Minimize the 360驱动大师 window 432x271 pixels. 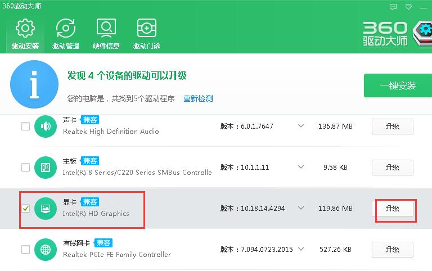click(424, 7)
